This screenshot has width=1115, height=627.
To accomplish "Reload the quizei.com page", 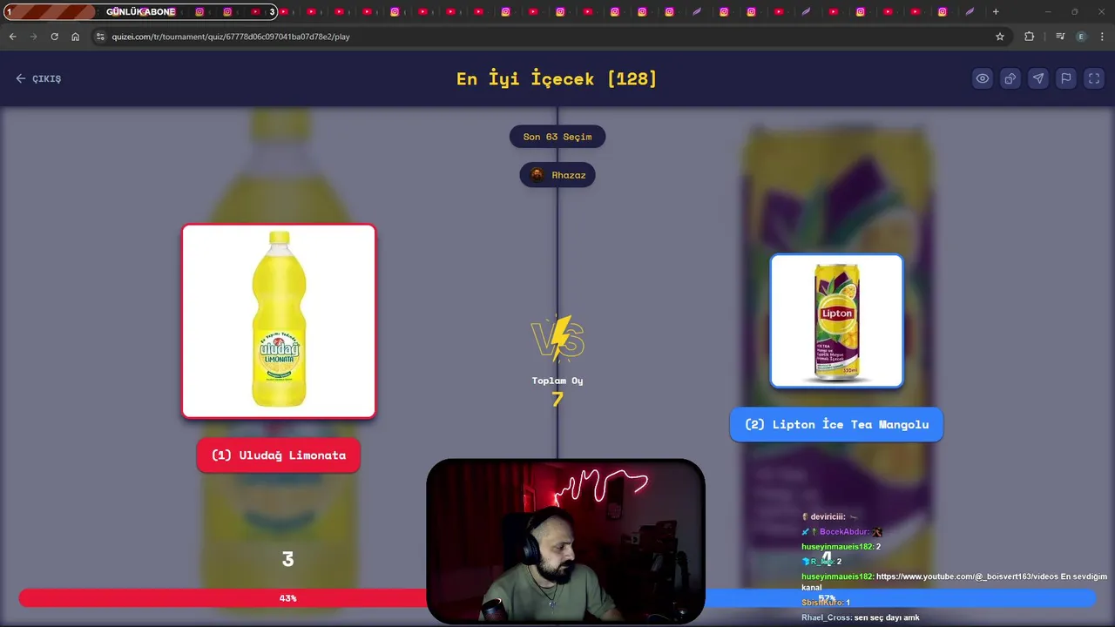I will (54, 37).
